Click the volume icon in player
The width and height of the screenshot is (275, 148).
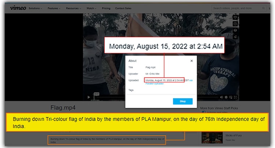(x=221, y=97)
